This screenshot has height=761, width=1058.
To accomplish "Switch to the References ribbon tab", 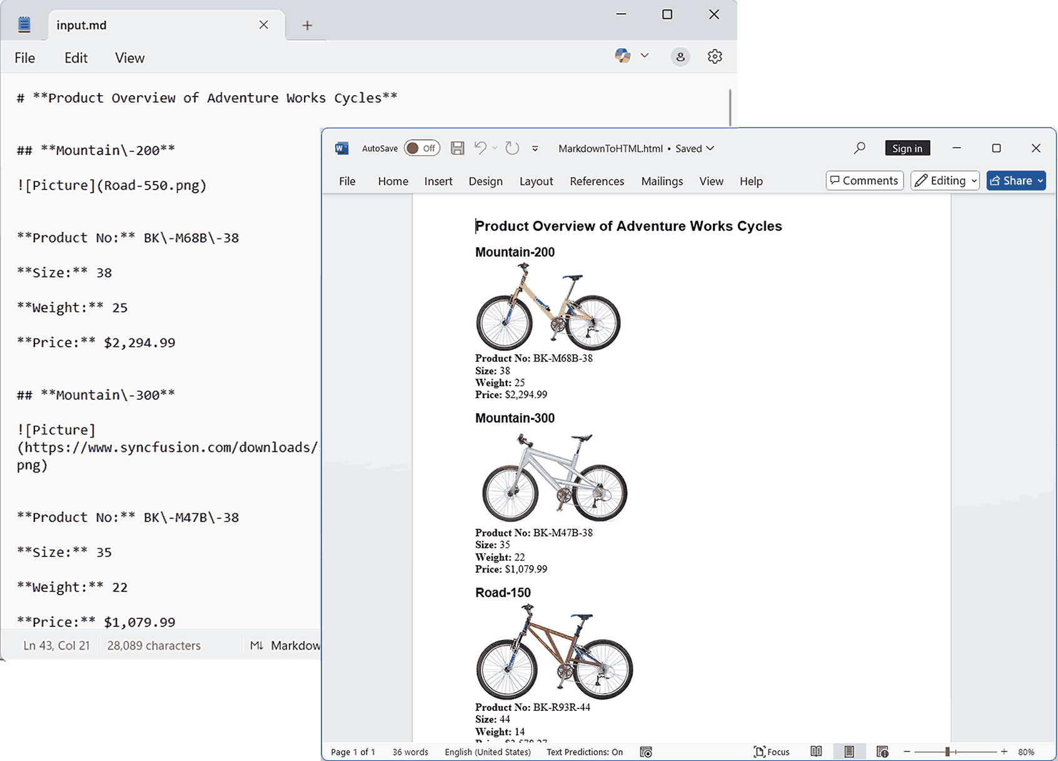I will click(x=597, y=181).
